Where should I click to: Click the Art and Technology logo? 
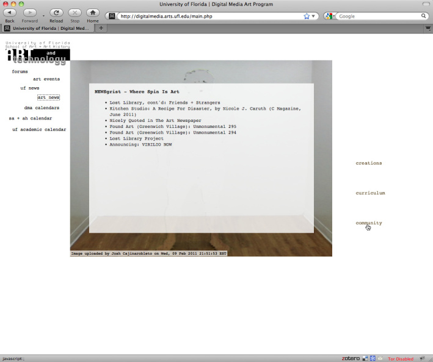coord(38,57)
